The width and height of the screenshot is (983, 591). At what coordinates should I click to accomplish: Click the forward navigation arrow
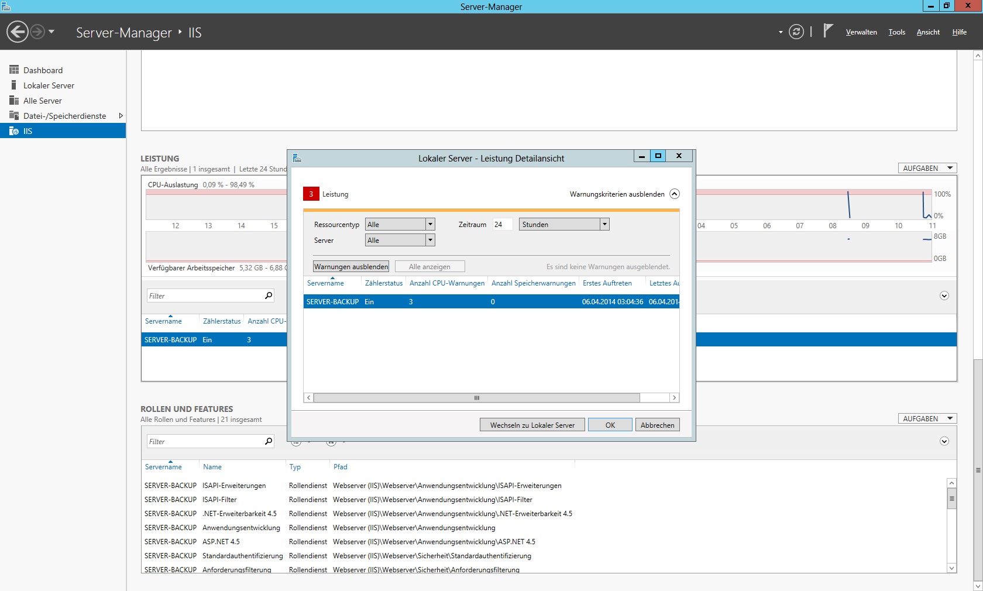click(x=37, y=32)
